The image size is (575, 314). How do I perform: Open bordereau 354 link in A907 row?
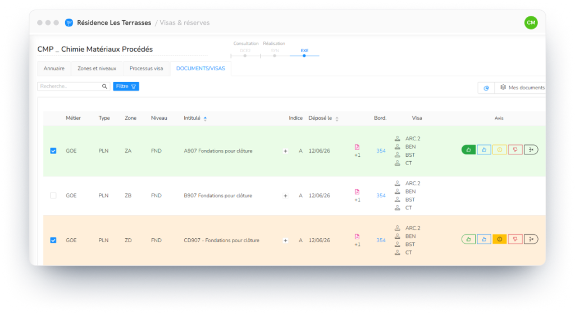pos(381,151)
